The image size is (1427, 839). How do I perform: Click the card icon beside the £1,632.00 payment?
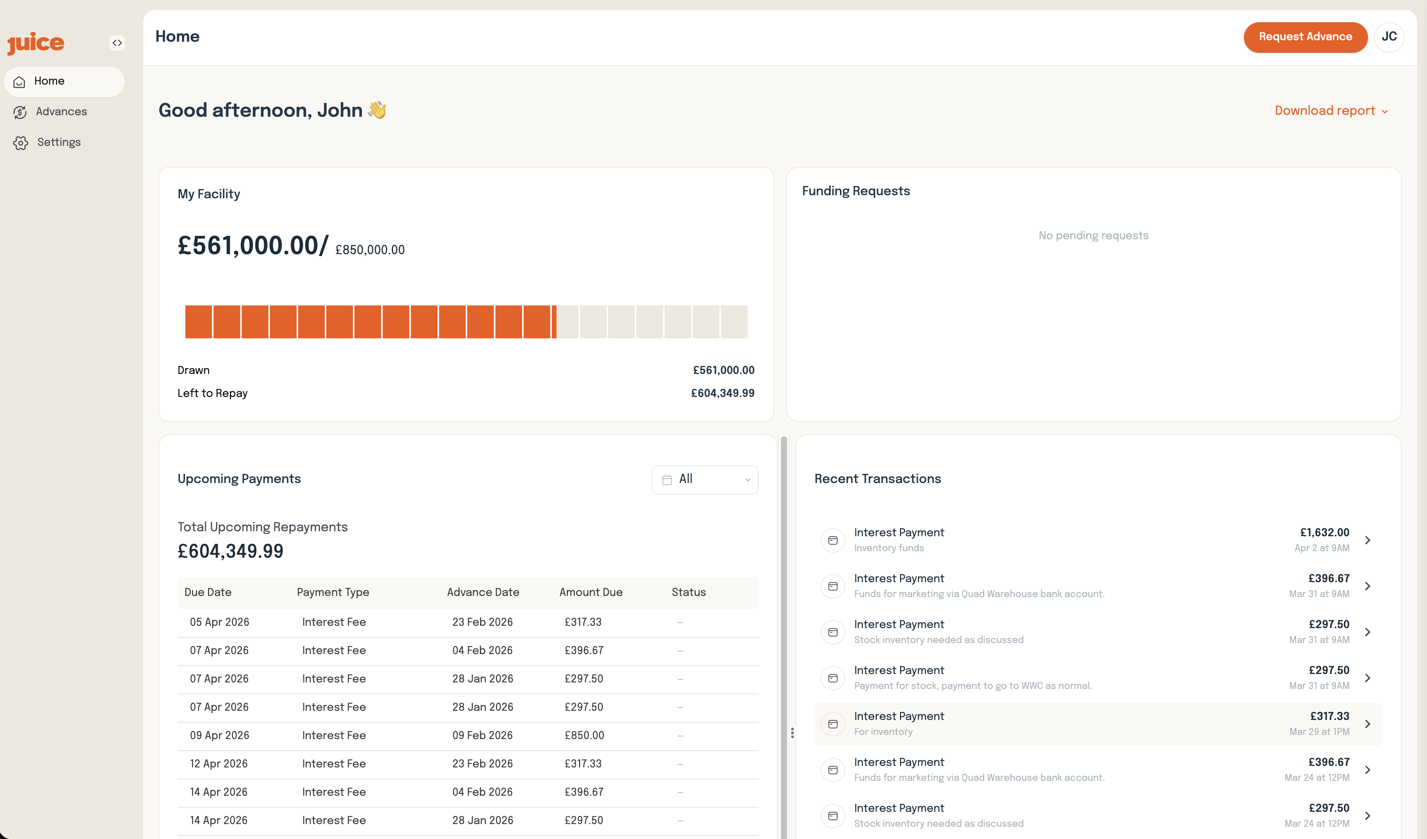coord(833,540)
